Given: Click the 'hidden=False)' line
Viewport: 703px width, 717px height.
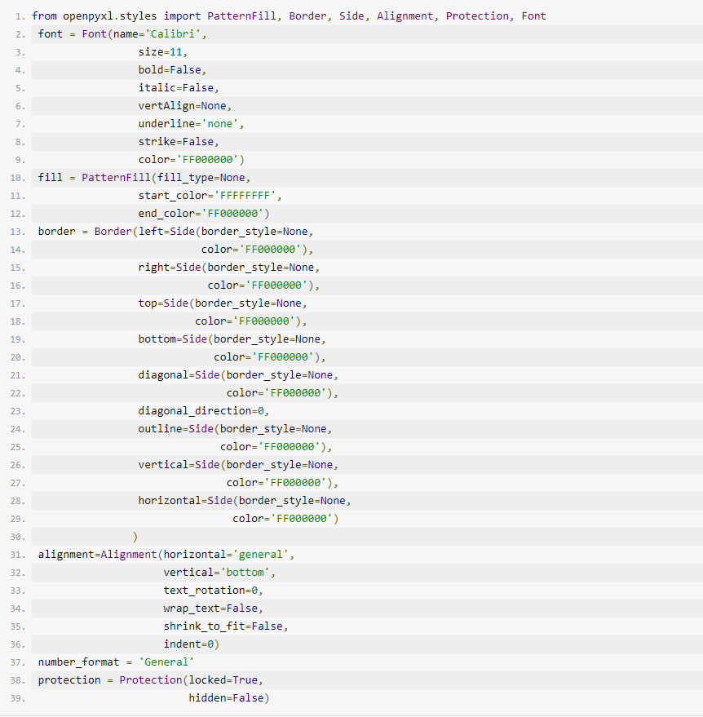Looking at the screenshot, I should tap(229, 698).
